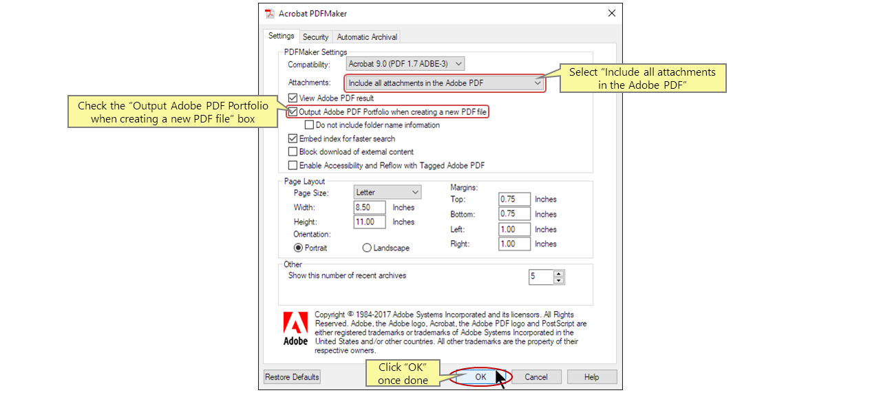Open the Automatic Archival tab
The image size is (881, 395).
coord(367,37)
